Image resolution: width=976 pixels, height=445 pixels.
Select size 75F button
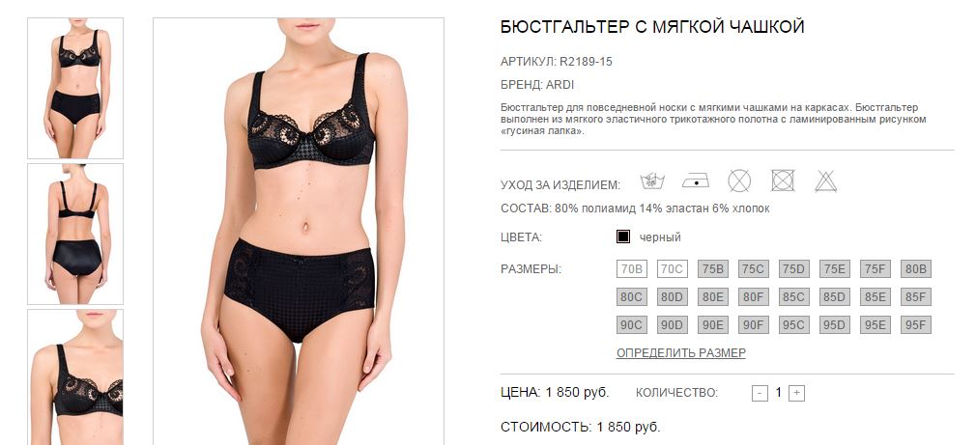point(876,269)
